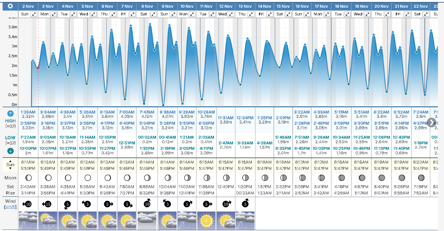The width and height of the screenshot is (444, 231).
Task: Select the 15 Nov date header
Action: click(283, 6)
